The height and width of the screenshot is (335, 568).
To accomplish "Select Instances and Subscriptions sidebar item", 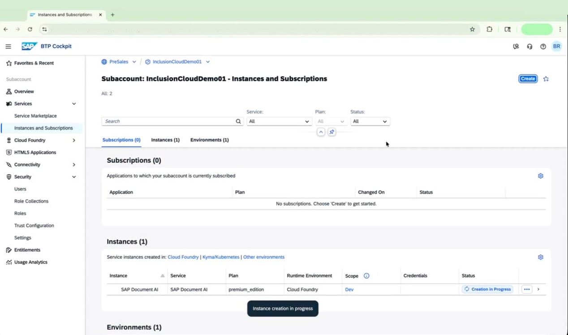I will tap(43, 128).
